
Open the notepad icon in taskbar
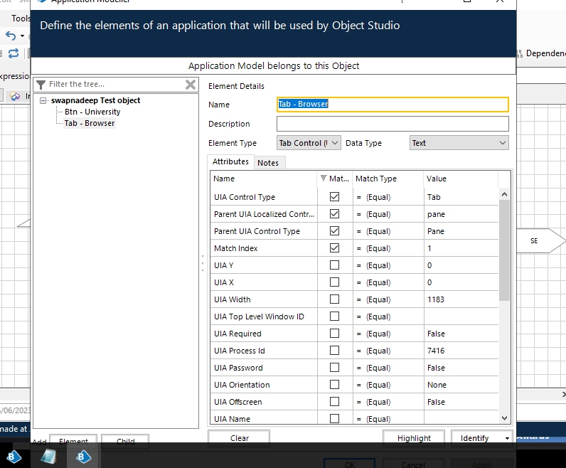(48, 455)
